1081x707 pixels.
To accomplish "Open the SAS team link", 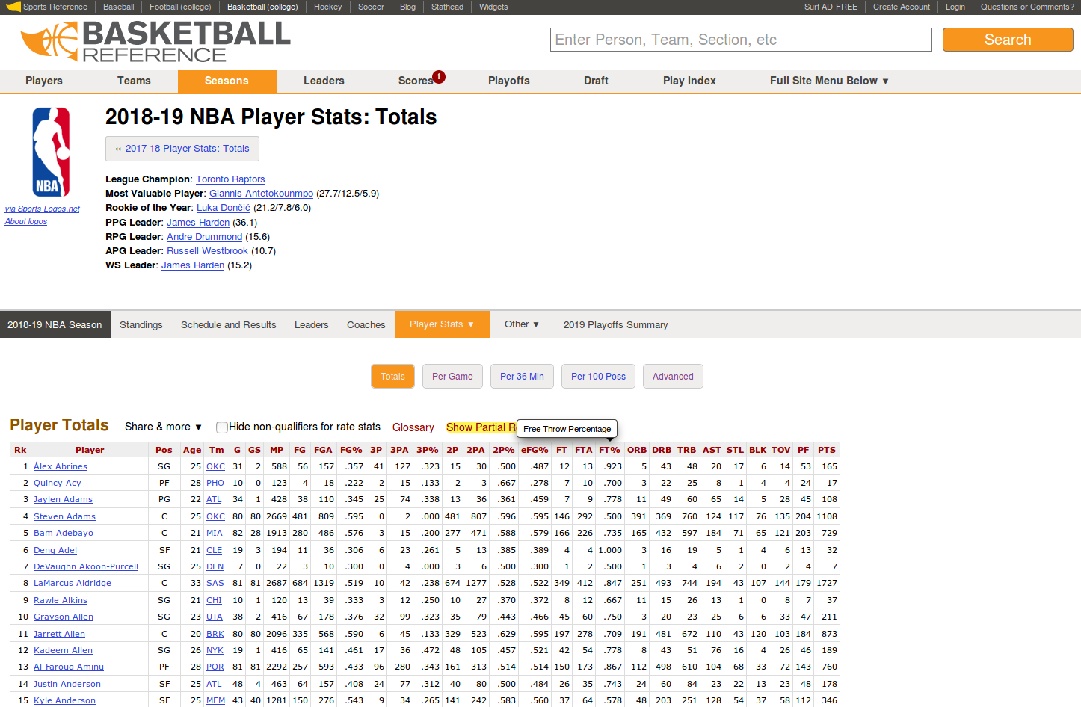I will tap(215, 583).
